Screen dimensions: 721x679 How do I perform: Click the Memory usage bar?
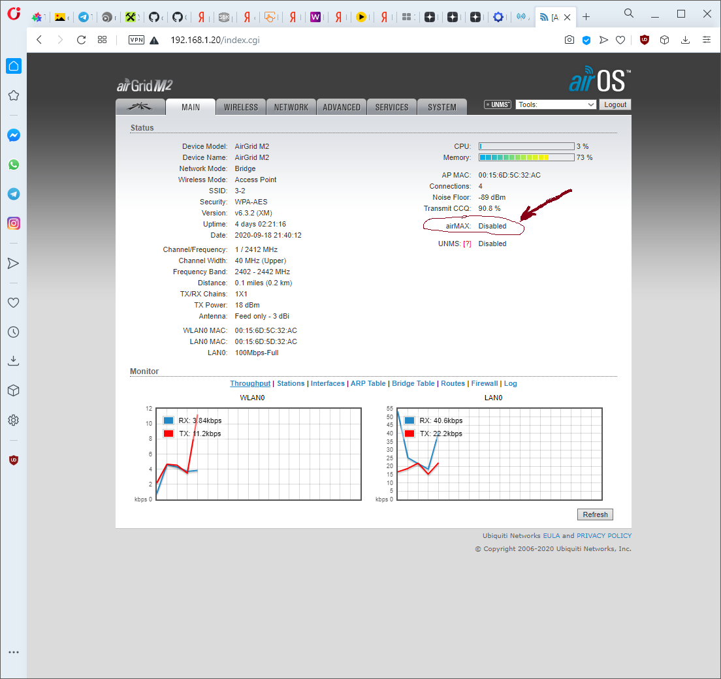pyautogui.click(x=526, y=157)
